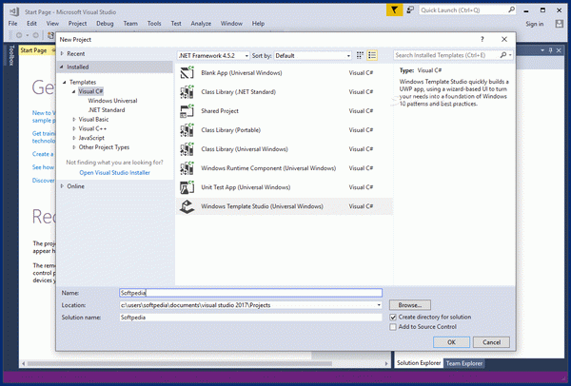Open the Toolbox side tab

pyautogui.click(x=11, y=55)
